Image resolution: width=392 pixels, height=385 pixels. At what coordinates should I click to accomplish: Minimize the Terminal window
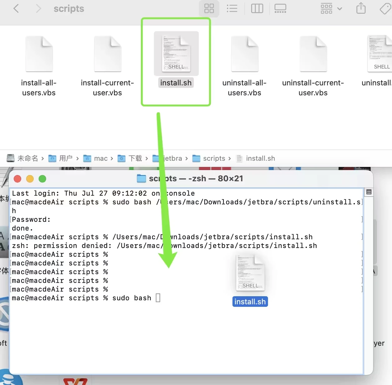(30, 179)
